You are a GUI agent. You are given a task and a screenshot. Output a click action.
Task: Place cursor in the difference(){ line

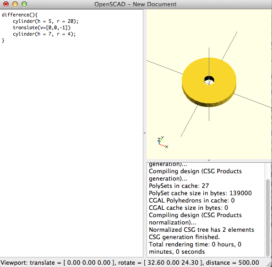(x=20, y=15)
